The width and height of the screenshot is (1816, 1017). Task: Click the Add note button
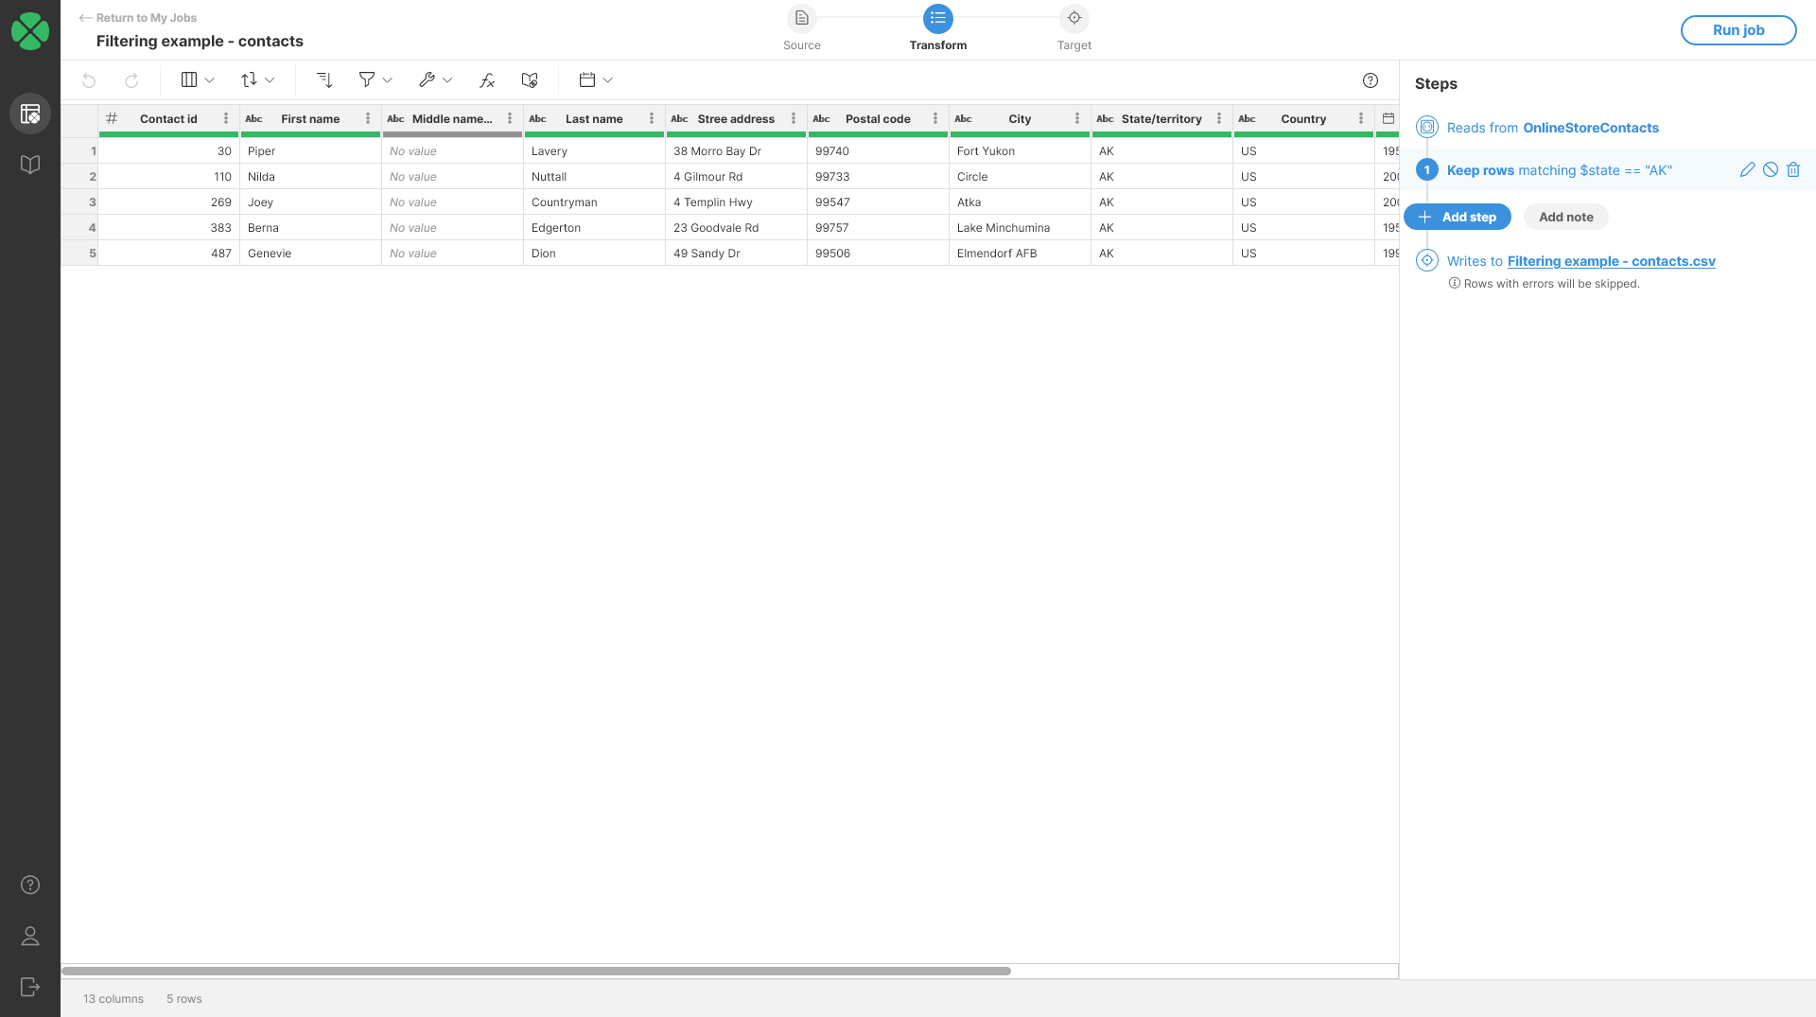[1566, 217]
